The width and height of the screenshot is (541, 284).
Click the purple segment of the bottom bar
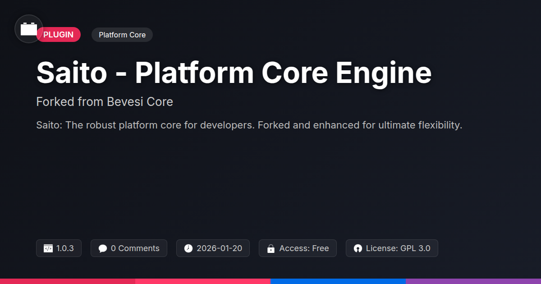473,281
